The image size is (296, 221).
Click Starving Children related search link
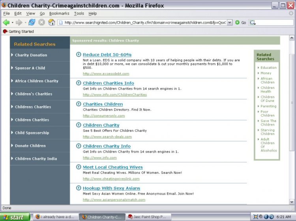[268, 132]
